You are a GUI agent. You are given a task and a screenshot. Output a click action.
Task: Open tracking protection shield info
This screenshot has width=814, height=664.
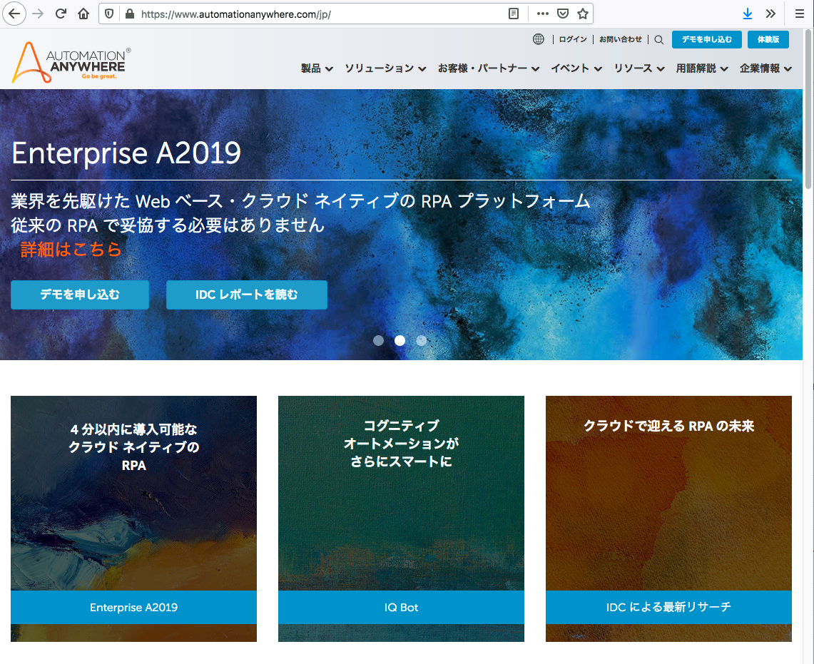[x=109, y=14]
